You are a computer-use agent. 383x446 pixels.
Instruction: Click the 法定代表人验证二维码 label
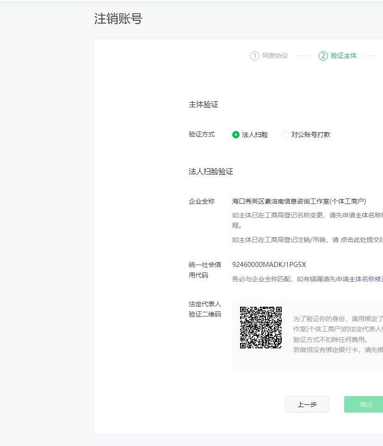coord(205,309)
